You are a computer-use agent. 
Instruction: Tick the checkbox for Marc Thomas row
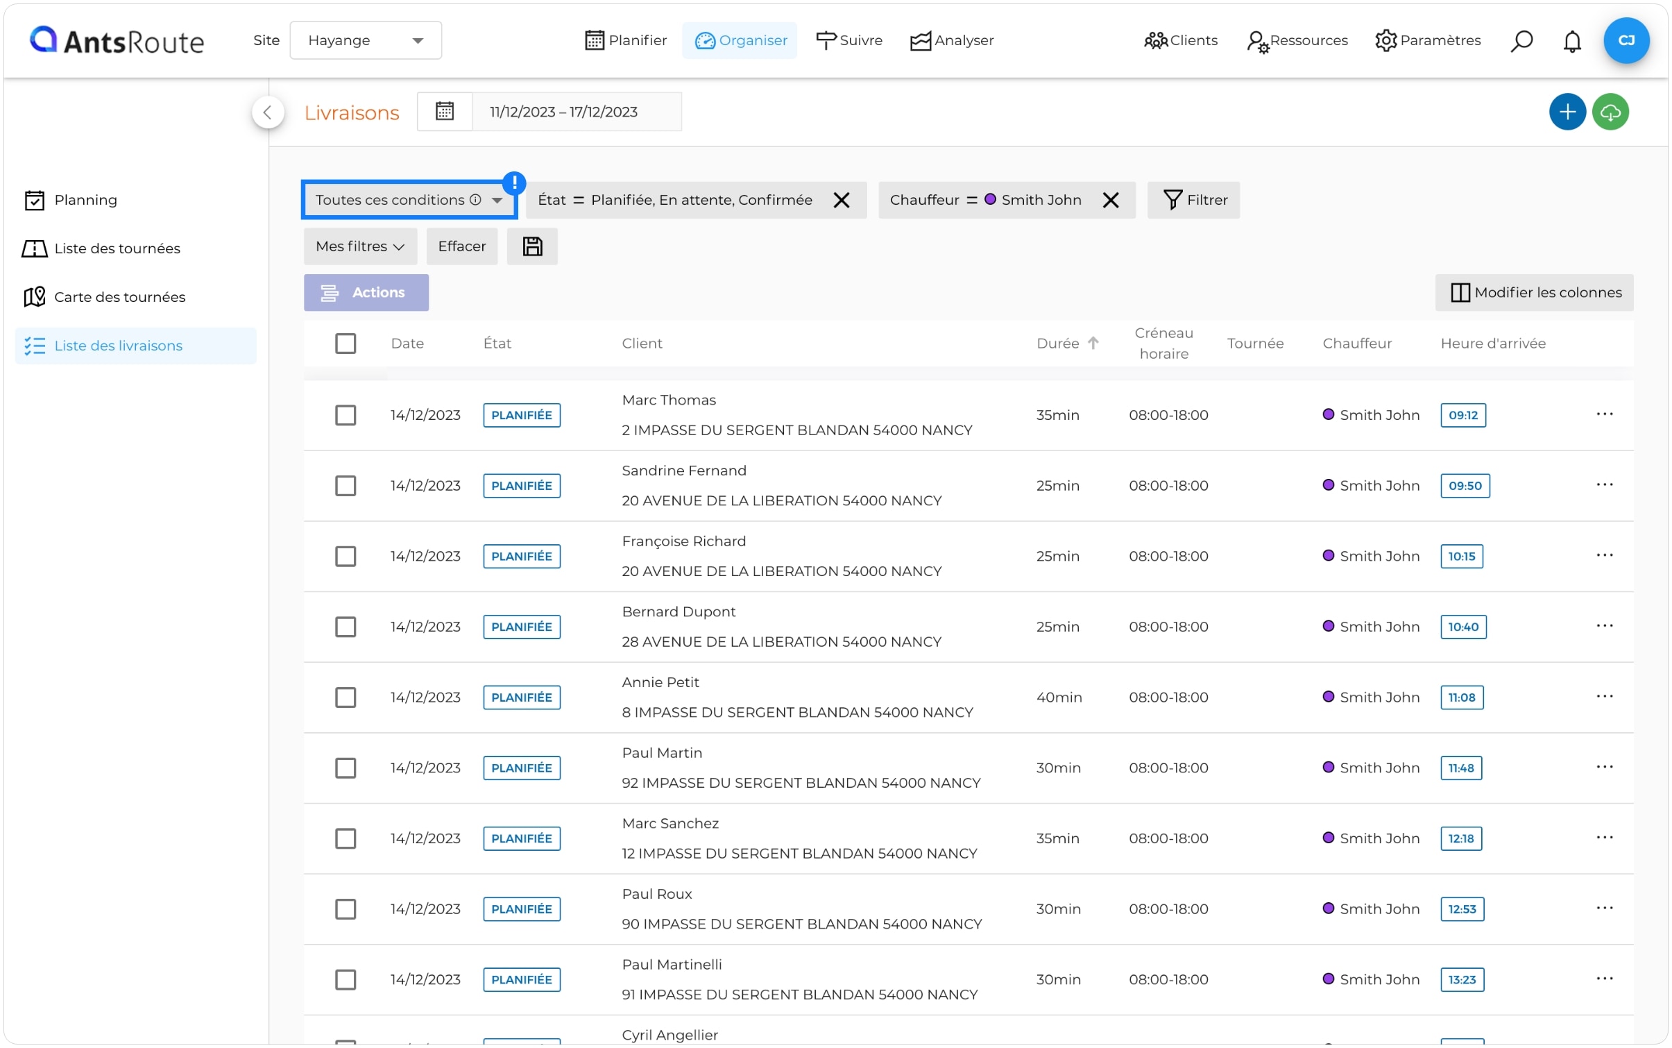point(346,415)
